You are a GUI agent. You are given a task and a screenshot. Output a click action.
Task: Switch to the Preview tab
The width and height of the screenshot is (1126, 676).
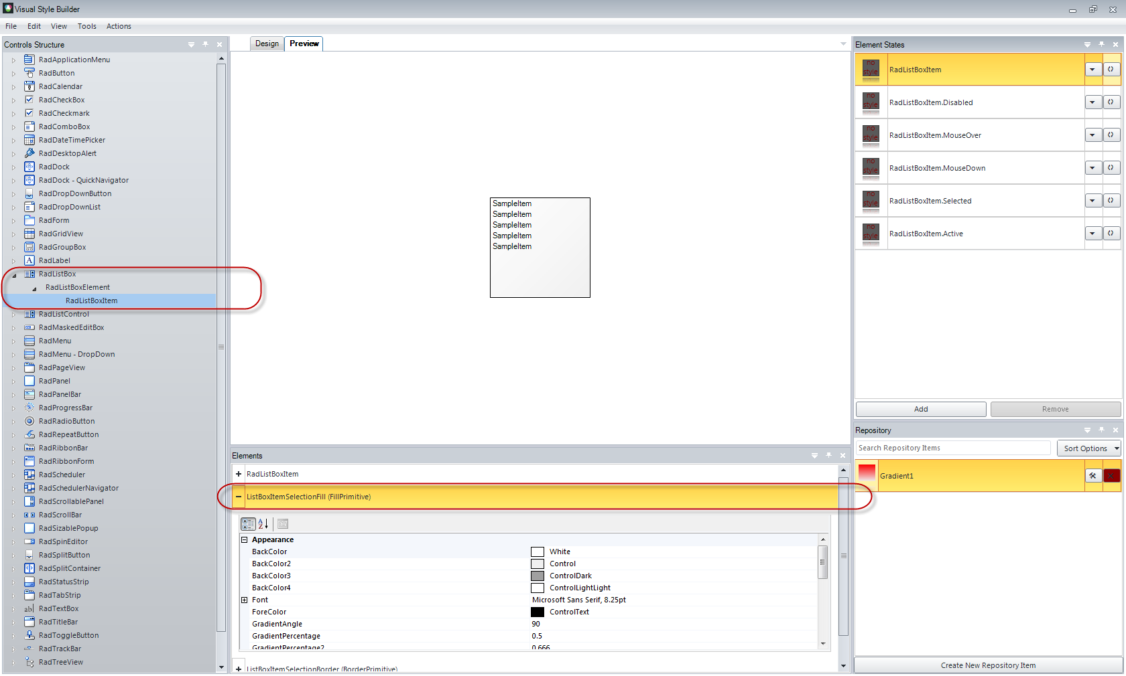[x=304, y=44]
